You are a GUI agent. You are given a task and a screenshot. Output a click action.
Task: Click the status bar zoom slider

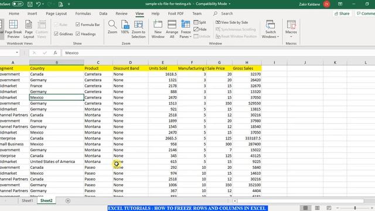pos(355,208)
